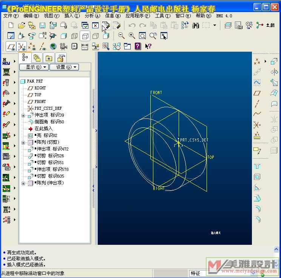Open a file with the folder icon
Image resolution: width=281 pixels, height=278 pixels.
[22, 25]
